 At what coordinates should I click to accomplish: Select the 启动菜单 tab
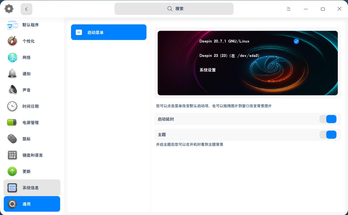[x=109, y=32]
